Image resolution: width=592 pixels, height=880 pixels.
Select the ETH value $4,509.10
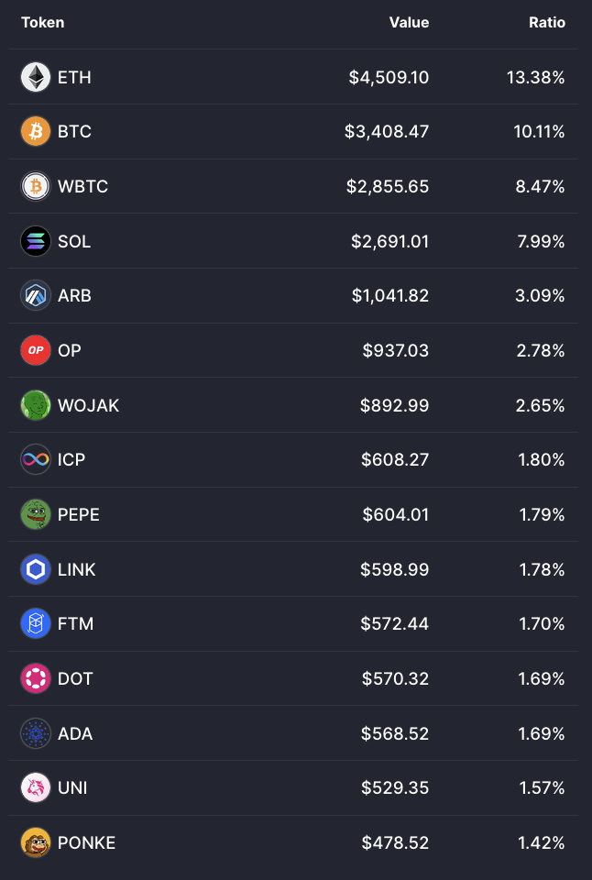click(x=389, y=77)
